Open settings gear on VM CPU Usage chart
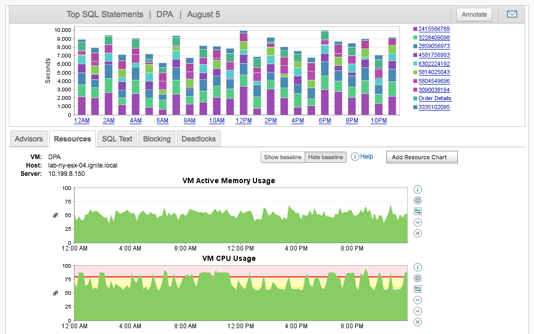 pyautogui.click(x=417, y=278)
